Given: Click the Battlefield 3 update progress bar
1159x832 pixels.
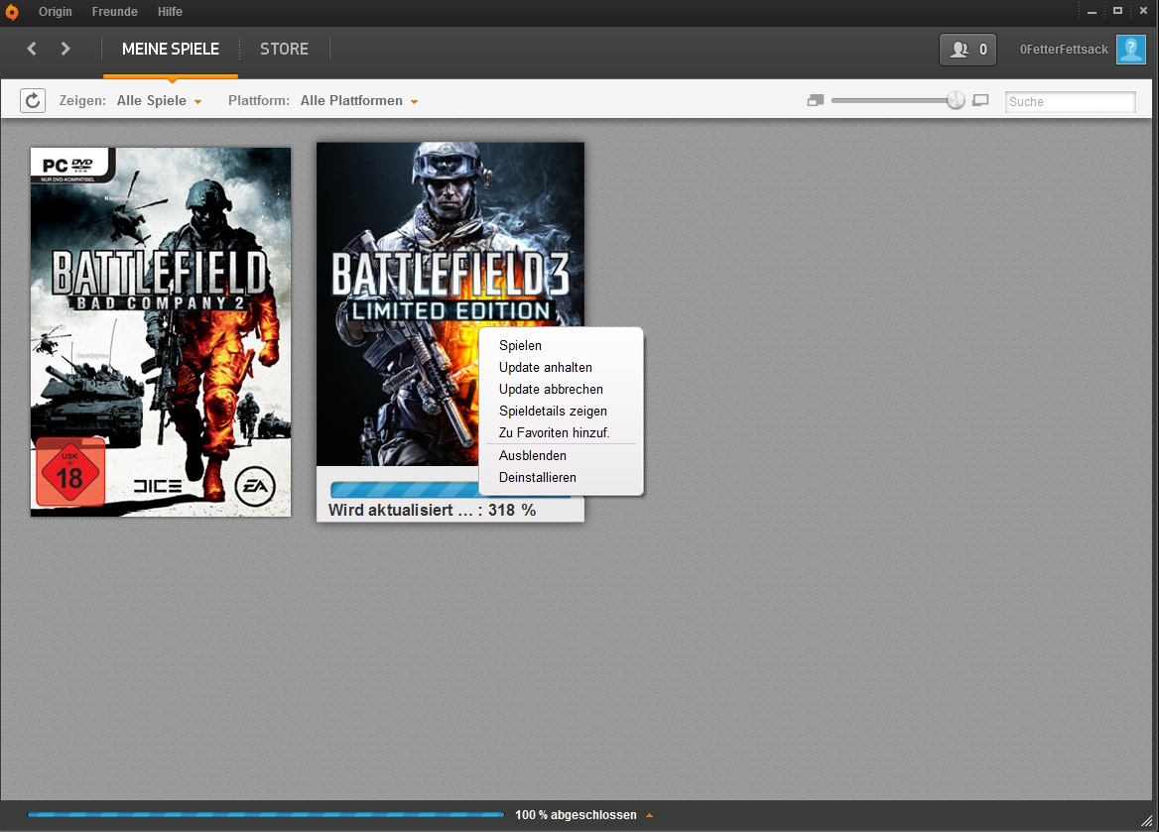Looking at the screenshot, I should pos(404,489).
